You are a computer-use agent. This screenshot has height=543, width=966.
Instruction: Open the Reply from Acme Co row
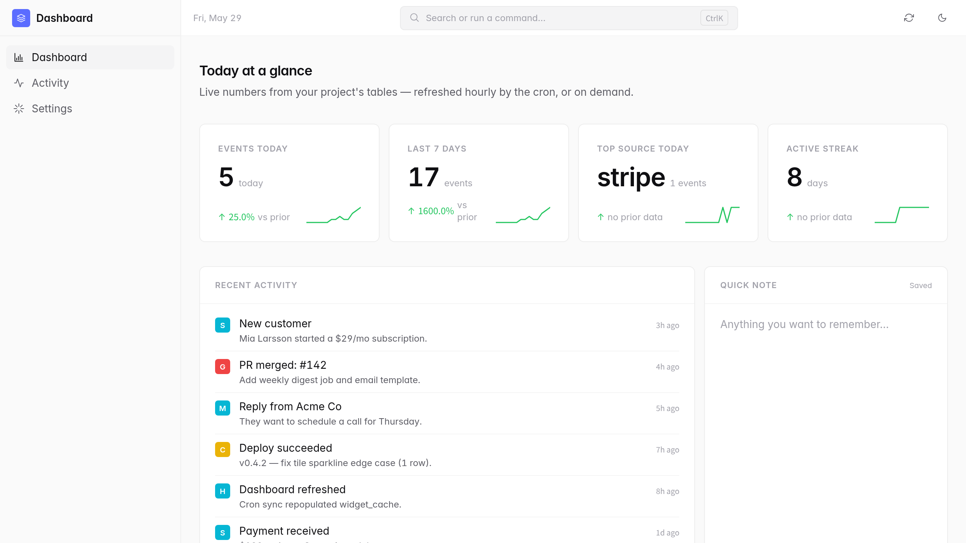(447, 414)
